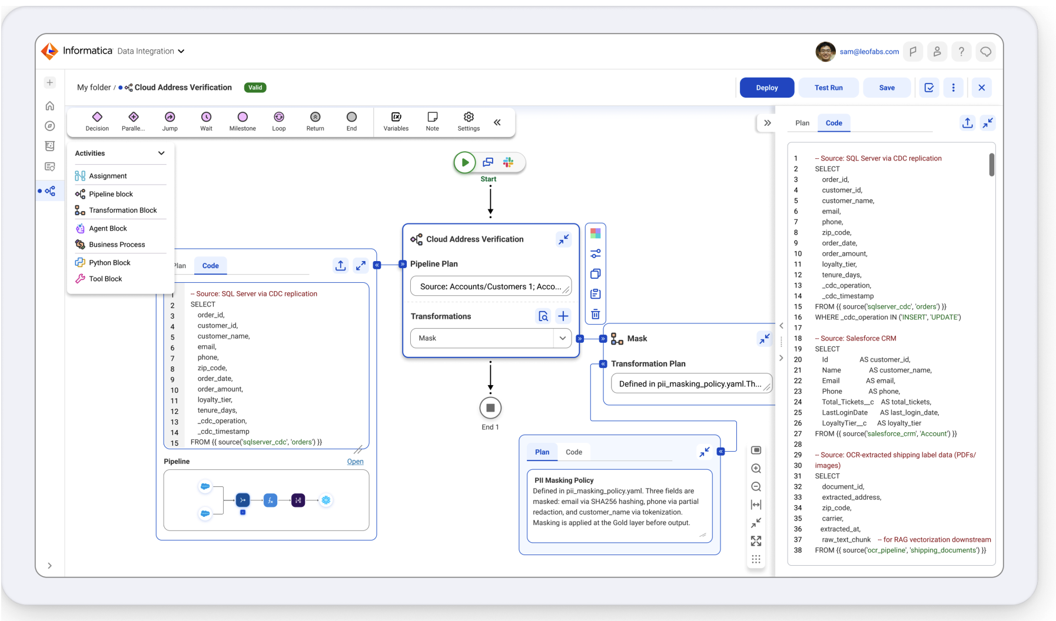Add a Decision step from the toolbar
1056x621 pixels.
97,122
